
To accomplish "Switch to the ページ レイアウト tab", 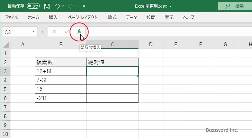I will pos(82,17).
